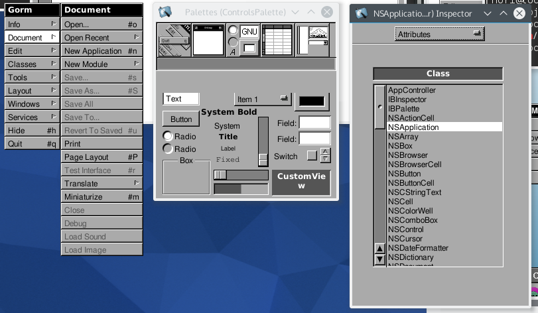The width and height of the screenshot is (538, 313).
Task: Open the Attributes popup in Inspector
Action: (440, 34)
